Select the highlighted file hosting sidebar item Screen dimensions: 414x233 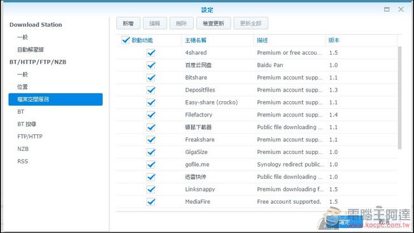(55, 99)
